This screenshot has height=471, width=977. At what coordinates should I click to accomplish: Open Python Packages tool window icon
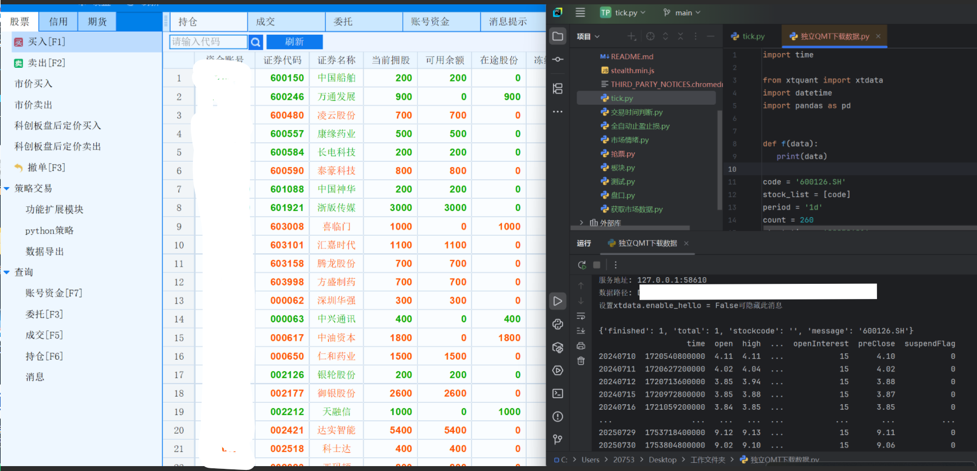pyautogui.click(x=558, y=348)
